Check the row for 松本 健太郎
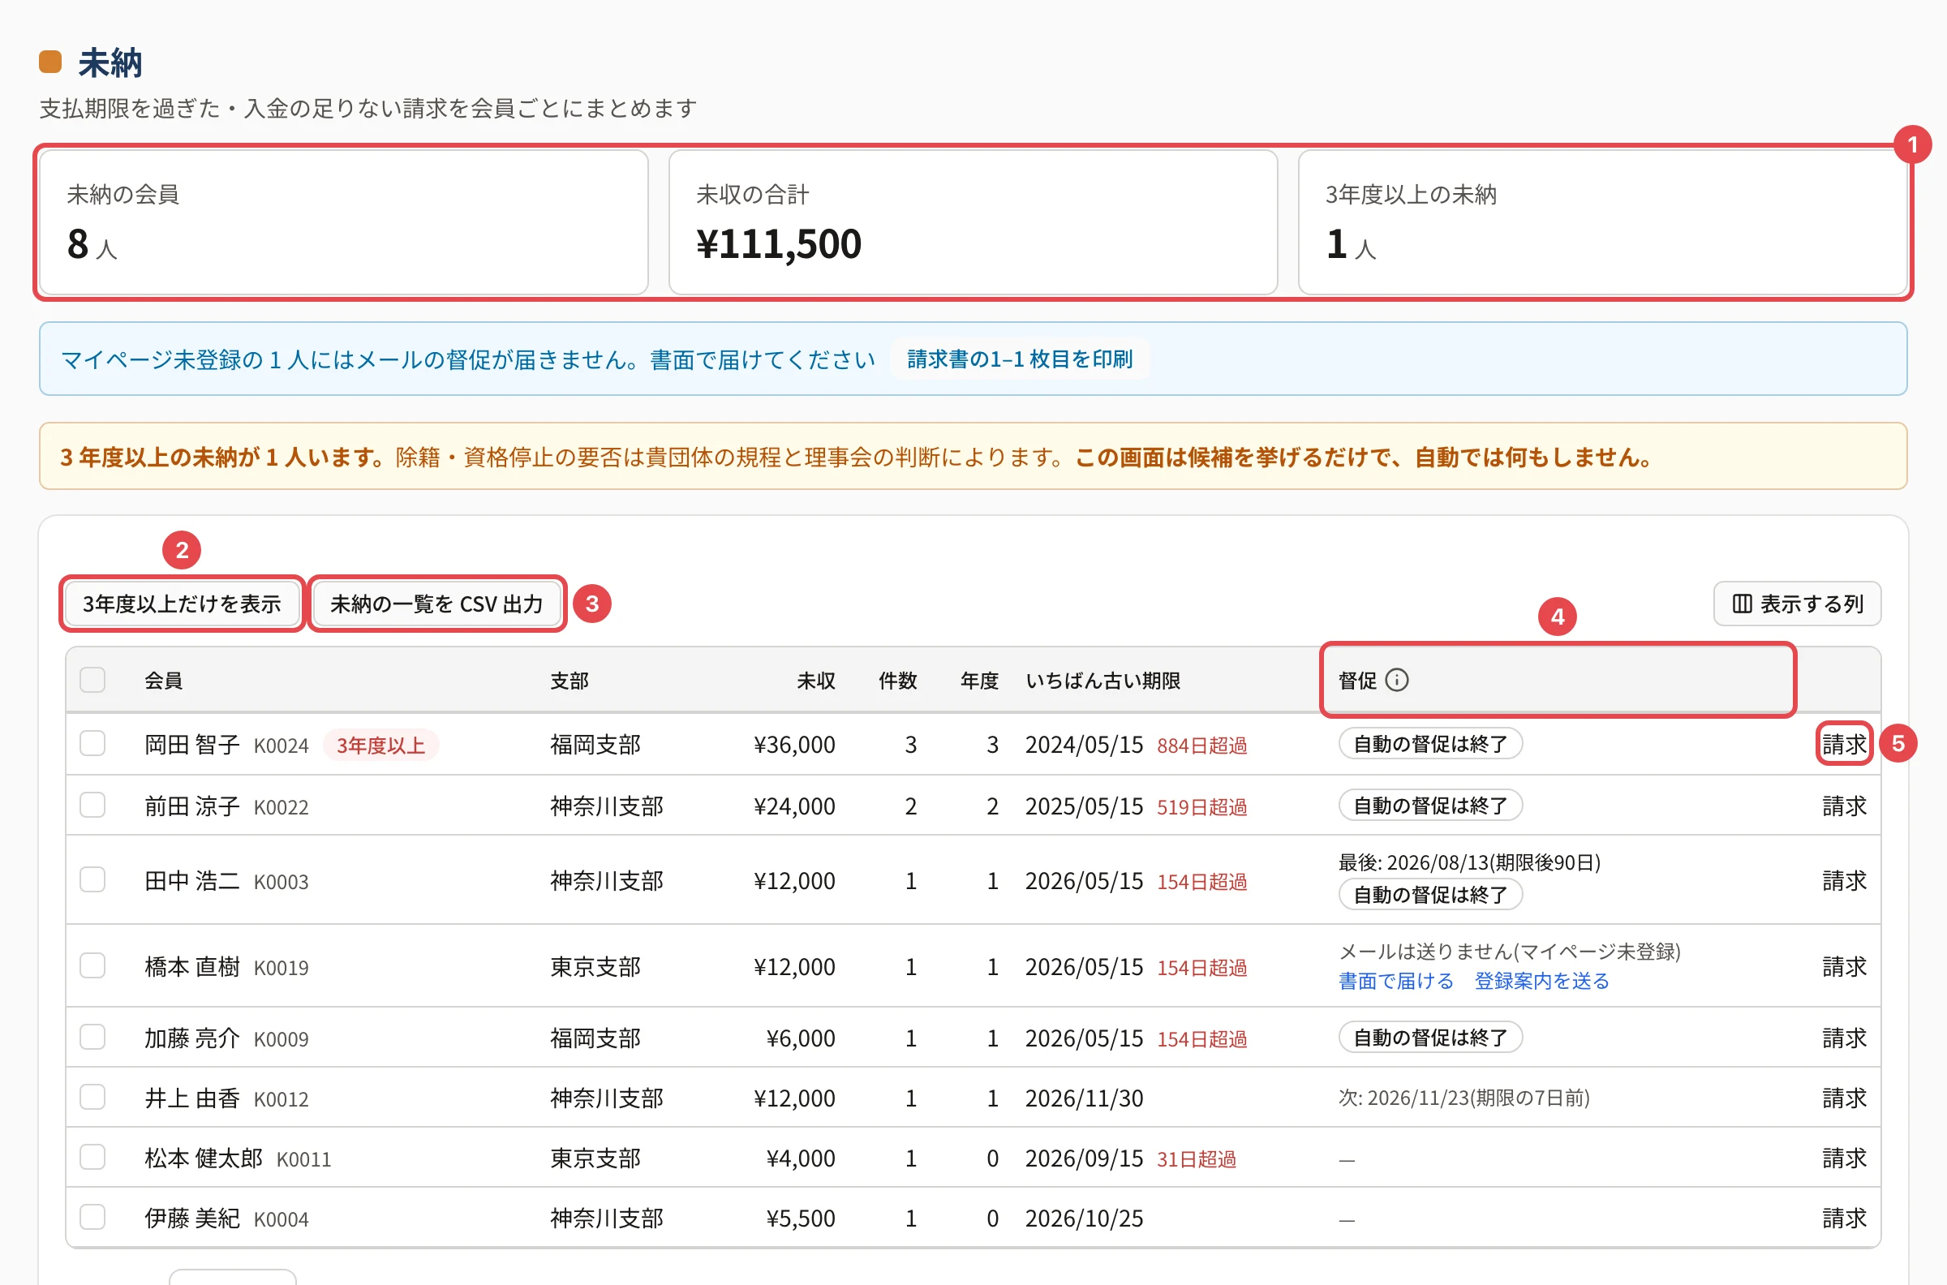1947x1285 pixels. tap(92, 1157)
